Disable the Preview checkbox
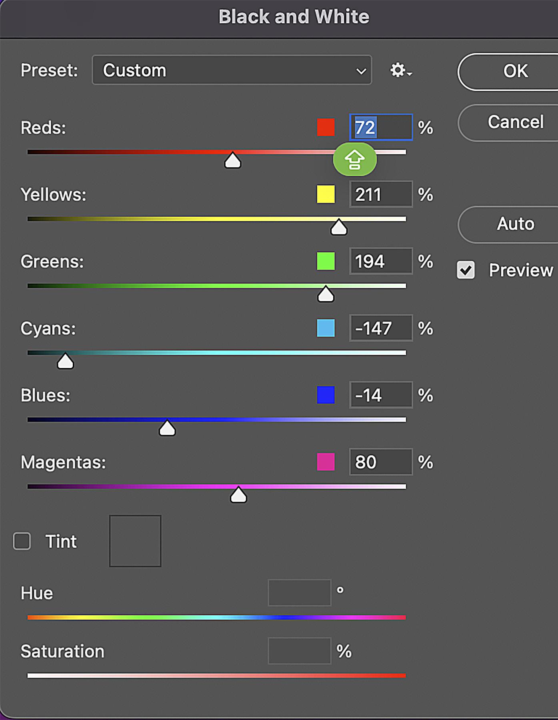The height and width of the screenshot is (720, 558). coord(466,270)
